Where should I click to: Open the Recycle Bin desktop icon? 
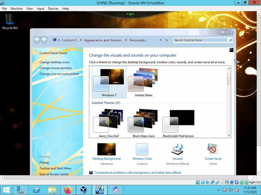coord(10,22)
